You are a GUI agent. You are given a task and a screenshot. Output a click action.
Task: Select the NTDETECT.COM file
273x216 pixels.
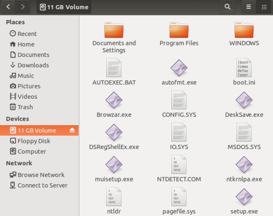(x=179, y=168)
